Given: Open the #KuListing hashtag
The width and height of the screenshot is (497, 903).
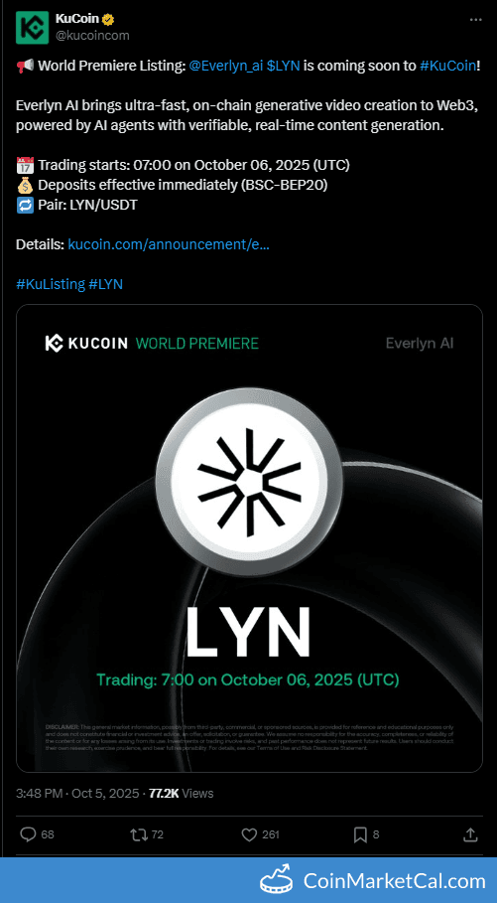Looking at the screenshot, I should (51, 284).
